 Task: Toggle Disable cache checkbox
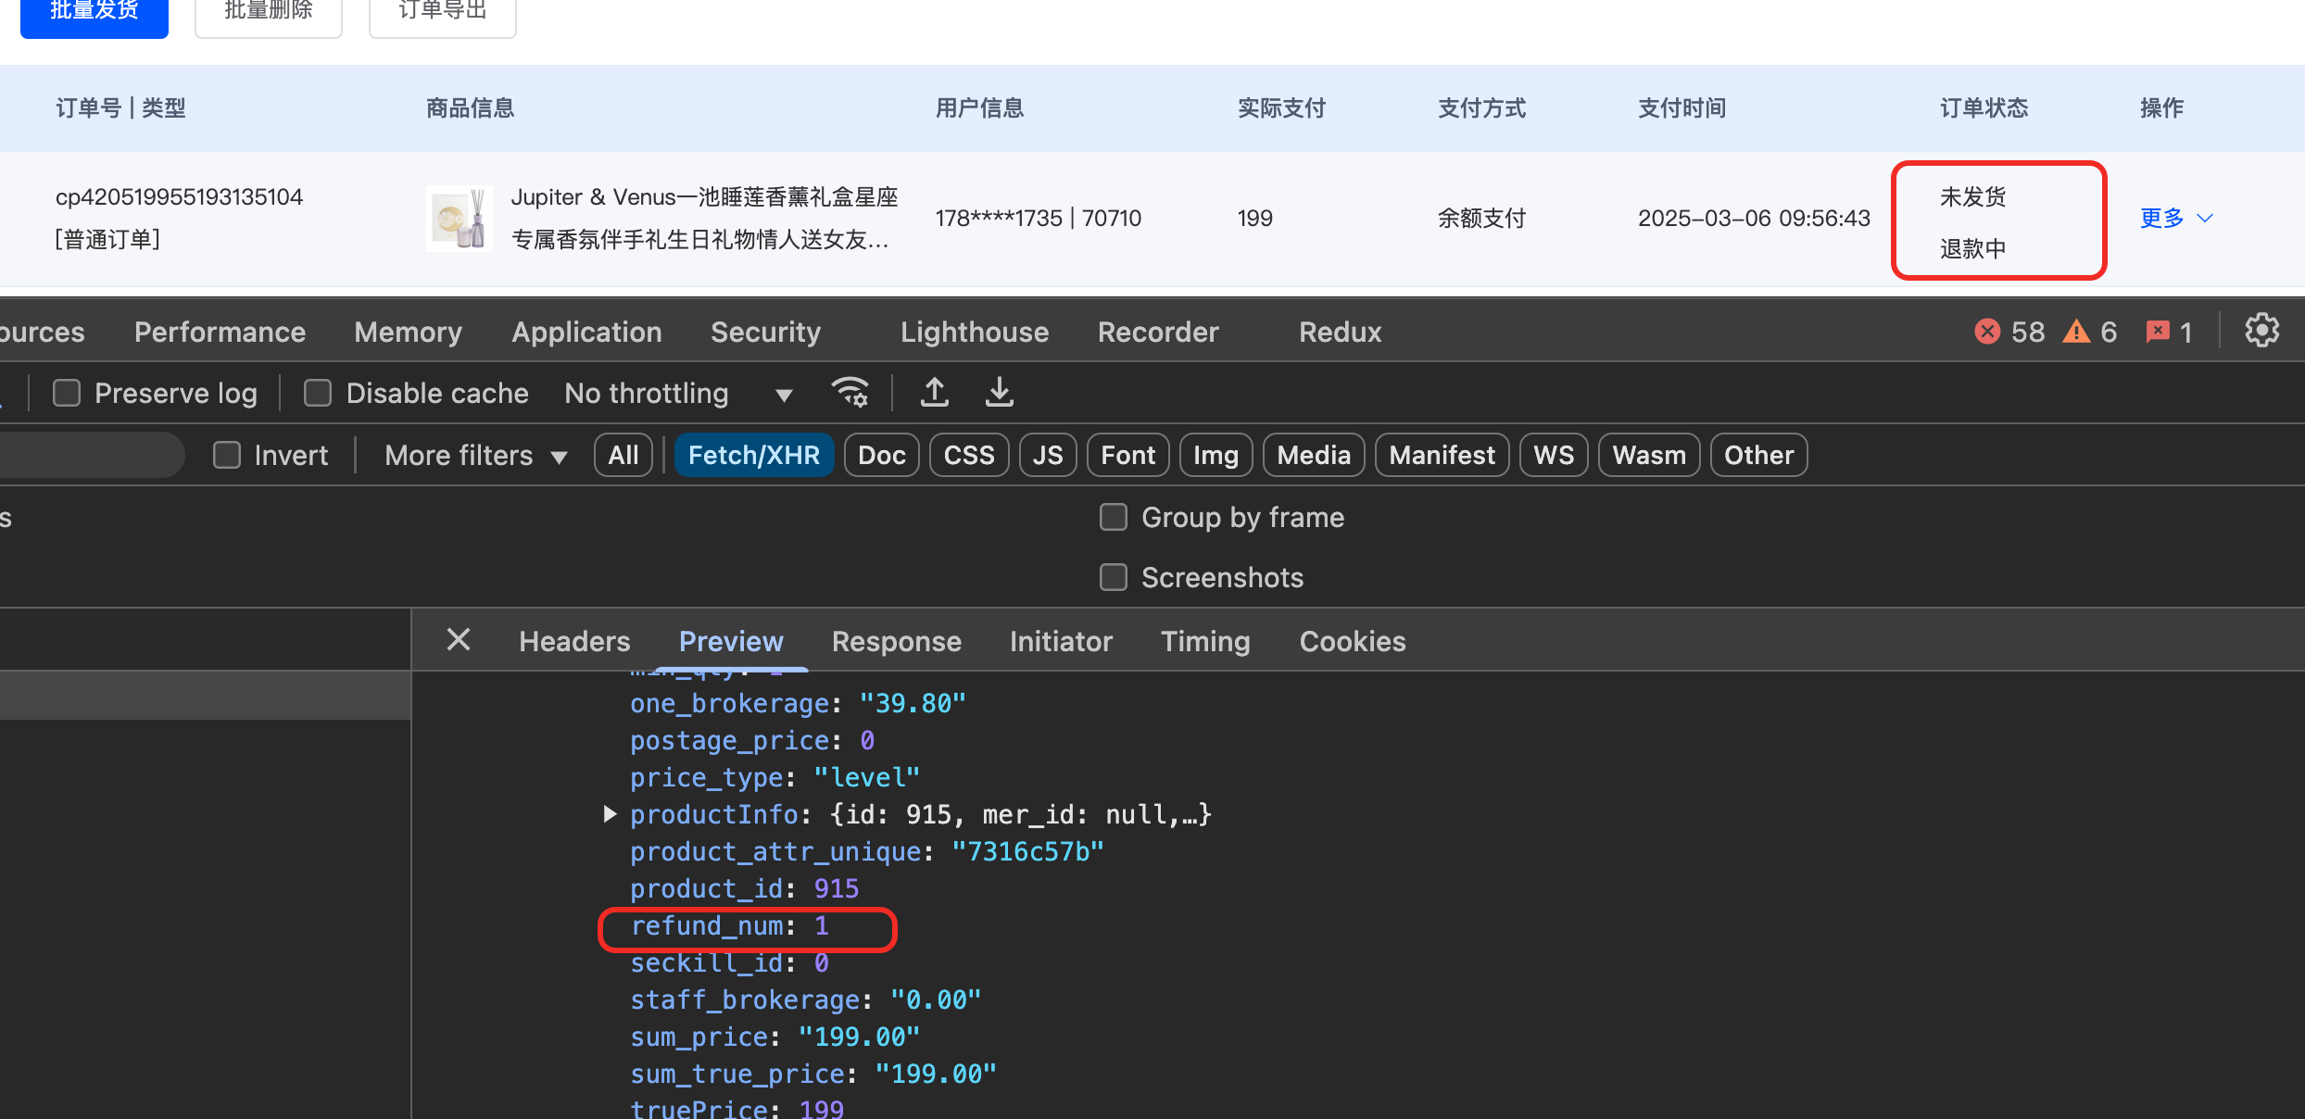[318, 393]
